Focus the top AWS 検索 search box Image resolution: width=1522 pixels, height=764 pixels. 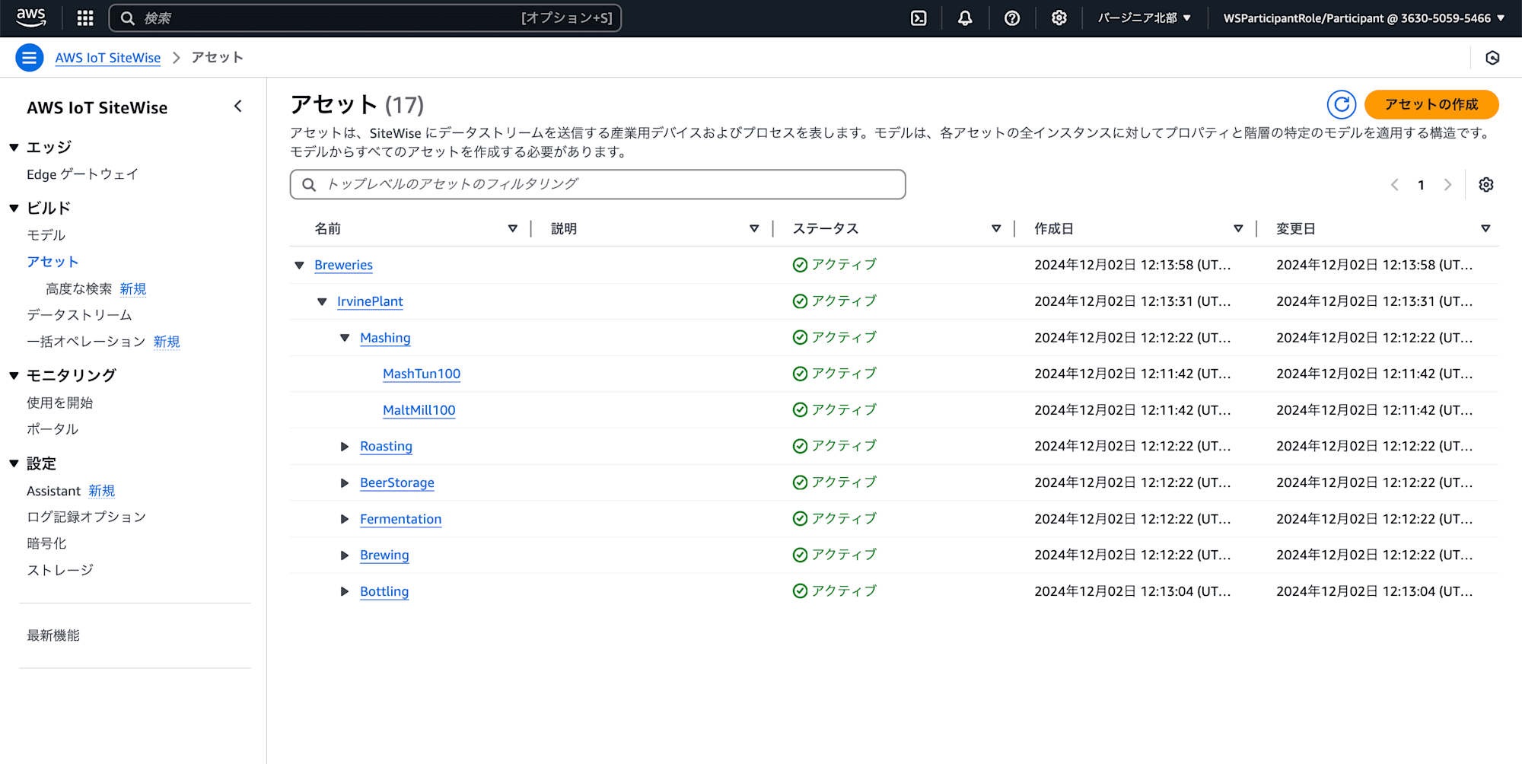point(365,18)
